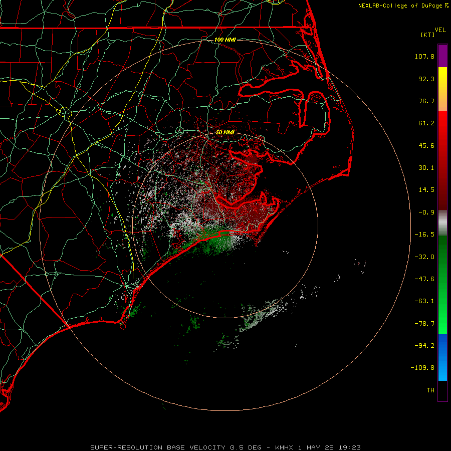
Task: Click the -47.6 legend value
Action: pyautogui.click(x=424, y=279)
